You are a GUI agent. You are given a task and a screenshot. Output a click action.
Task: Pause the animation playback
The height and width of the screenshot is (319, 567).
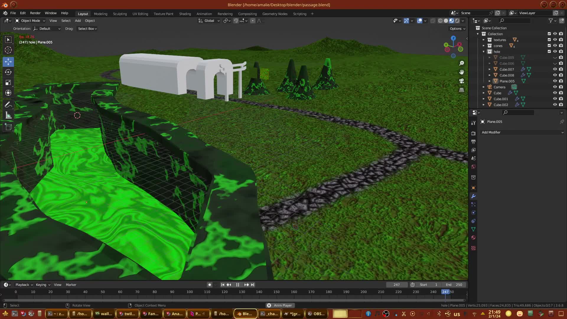tap(238, 285)
